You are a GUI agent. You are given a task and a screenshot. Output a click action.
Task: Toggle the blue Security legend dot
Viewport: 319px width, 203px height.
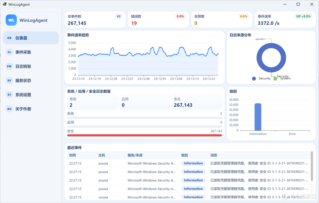254,79
